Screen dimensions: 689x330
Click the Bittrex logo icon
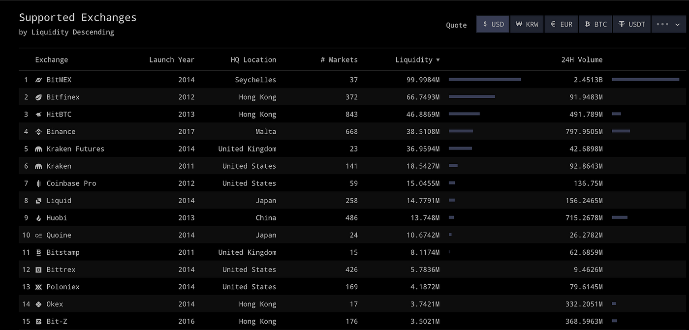(39, 270)
